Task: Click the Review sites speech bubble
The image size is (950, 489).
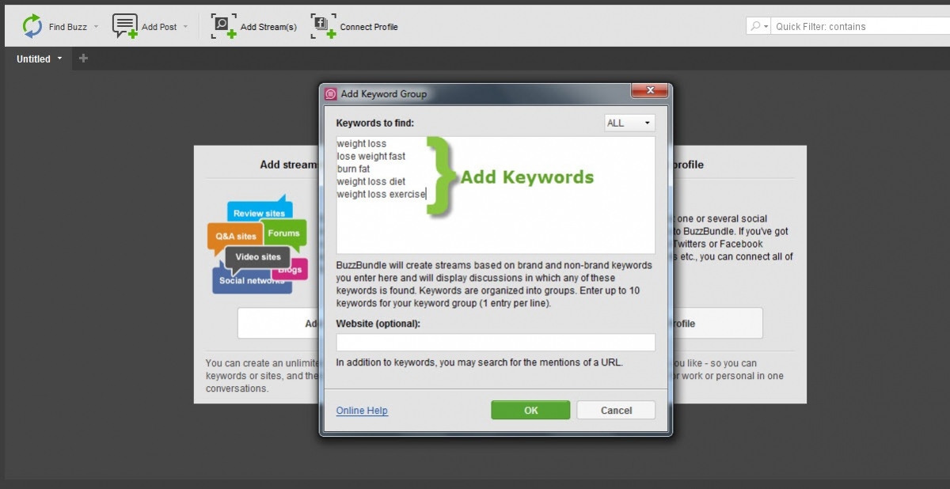Action: tap(259, 213)
